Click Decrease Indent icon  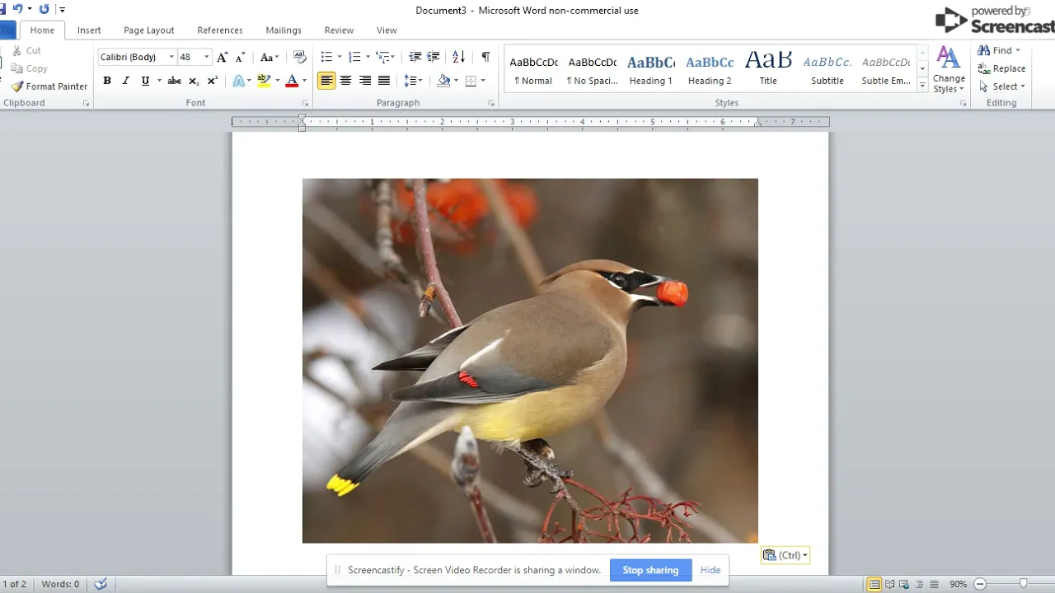pos(415,57)
